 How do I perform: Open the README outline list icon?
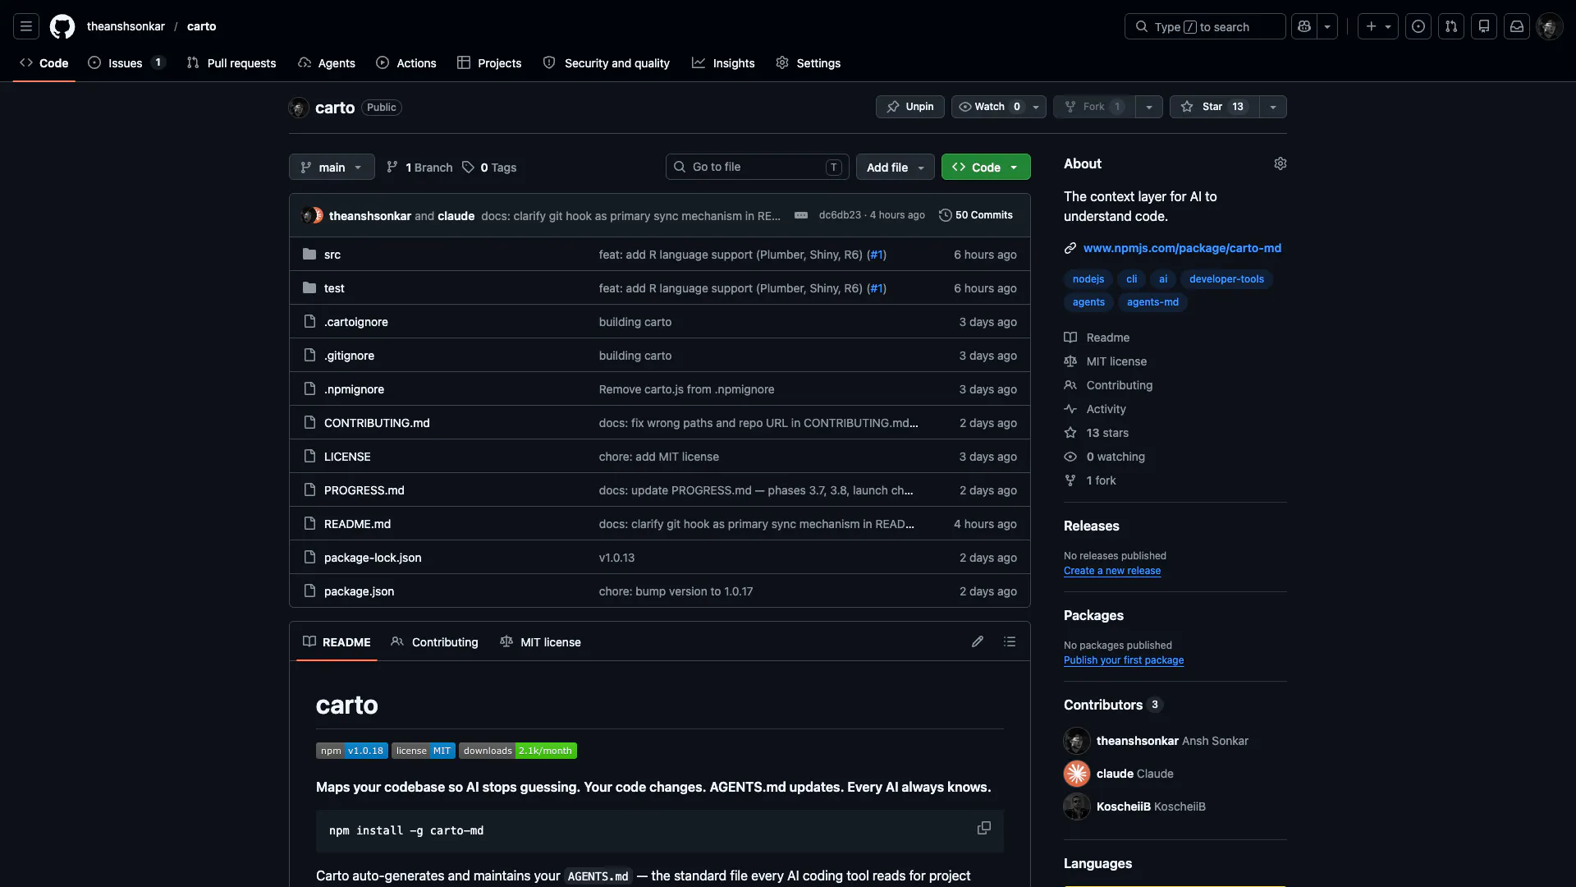click(1010, 641)
